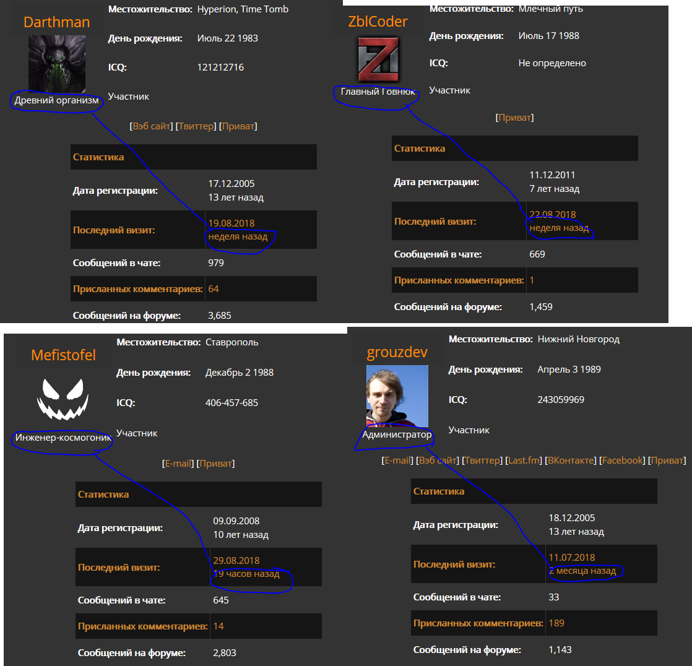The height and width of the screenshot is (666, 692).
Task: Click grouzdev's E-mail link
Action: pos(397,461)
